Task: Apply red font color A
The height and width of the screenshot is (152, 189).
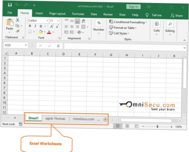Action: (49, 32)
